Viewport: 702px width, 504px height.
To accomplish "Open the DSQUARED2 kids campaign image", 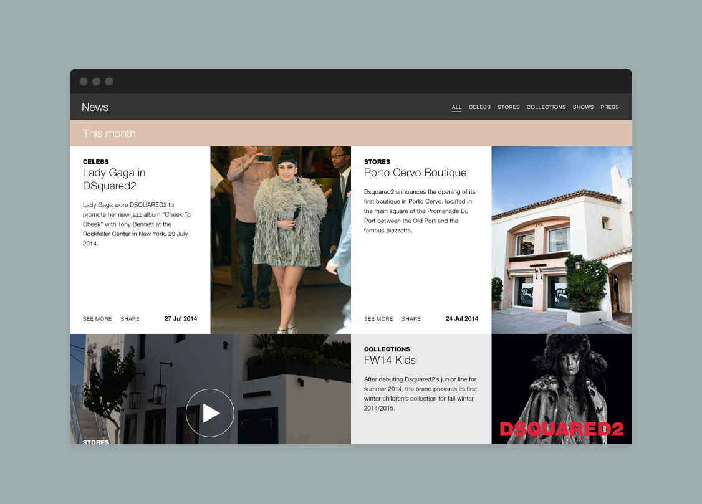I will coord(561,389).
